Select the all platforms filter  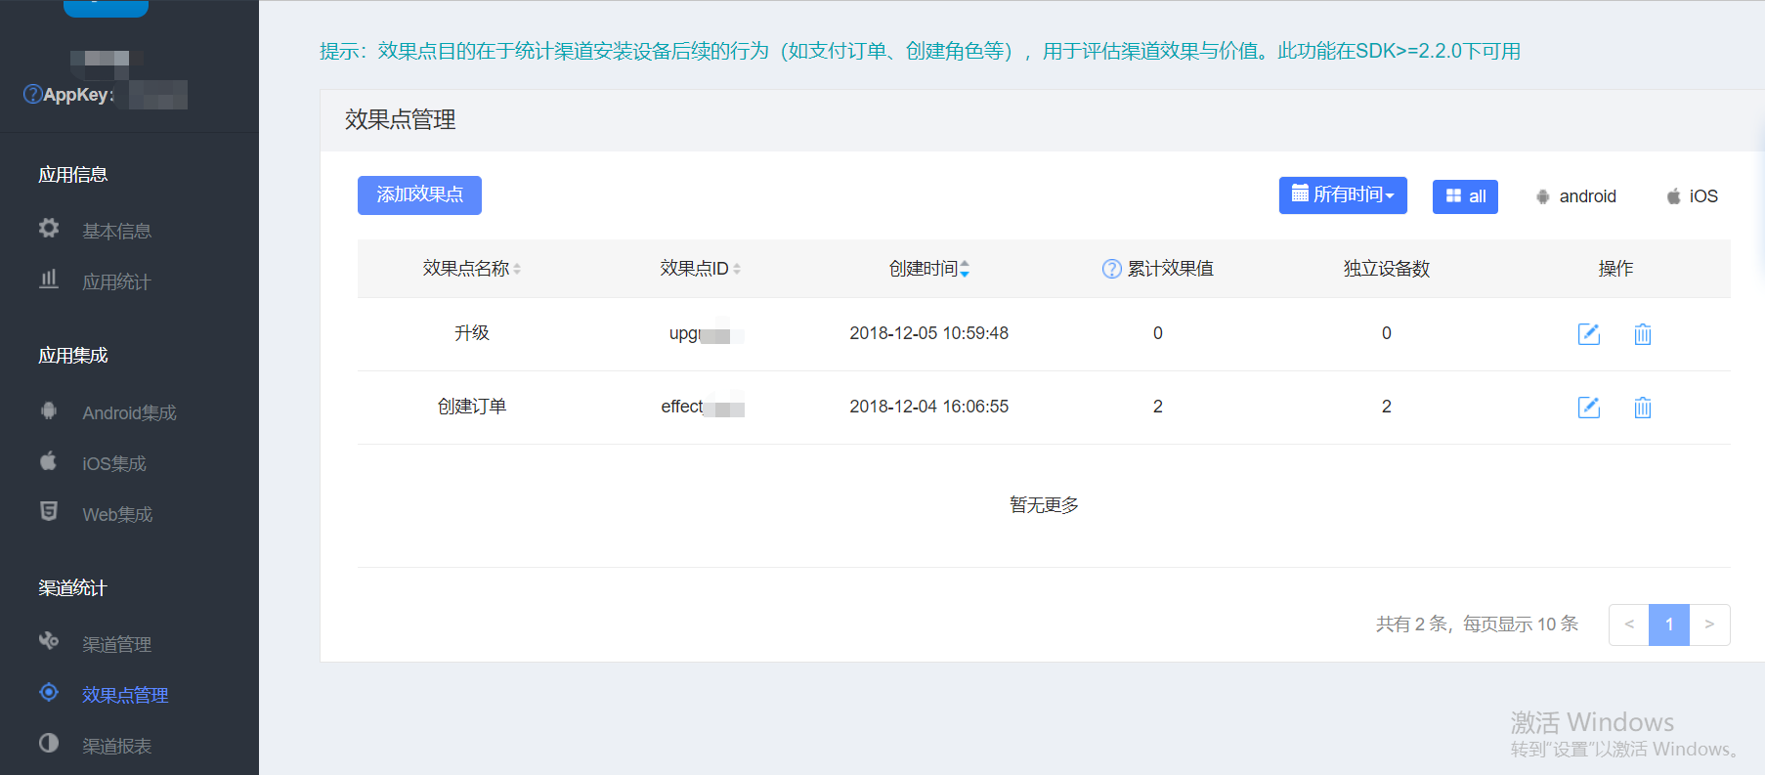coord(1465,196)
